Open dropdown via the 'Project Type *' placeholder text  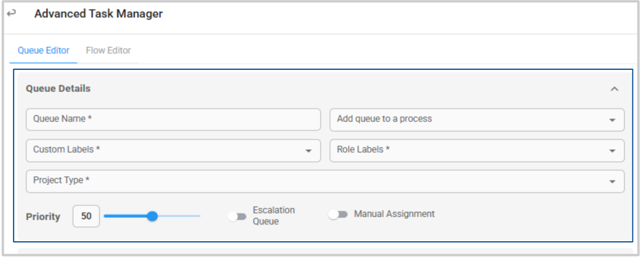coord(62,180)
